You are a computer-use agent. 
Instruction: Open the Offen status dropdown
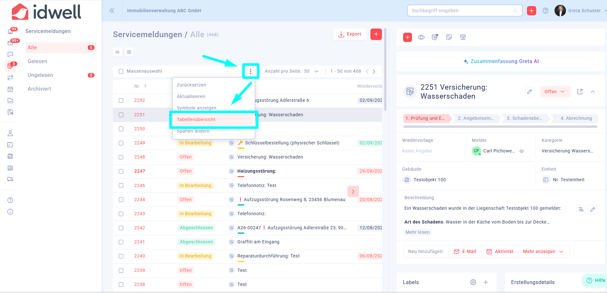[555, 92]
